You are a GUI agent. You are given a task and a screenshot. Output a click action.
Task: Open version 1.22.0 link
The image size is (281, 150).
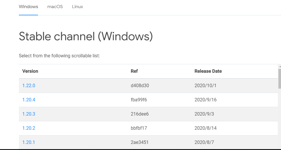click(29, 85)
